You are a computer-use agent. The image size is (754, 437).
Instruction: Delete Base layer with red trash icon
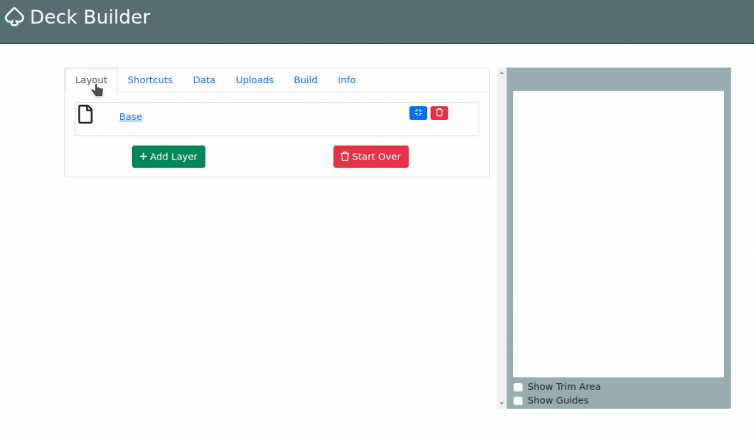(440, 113)
